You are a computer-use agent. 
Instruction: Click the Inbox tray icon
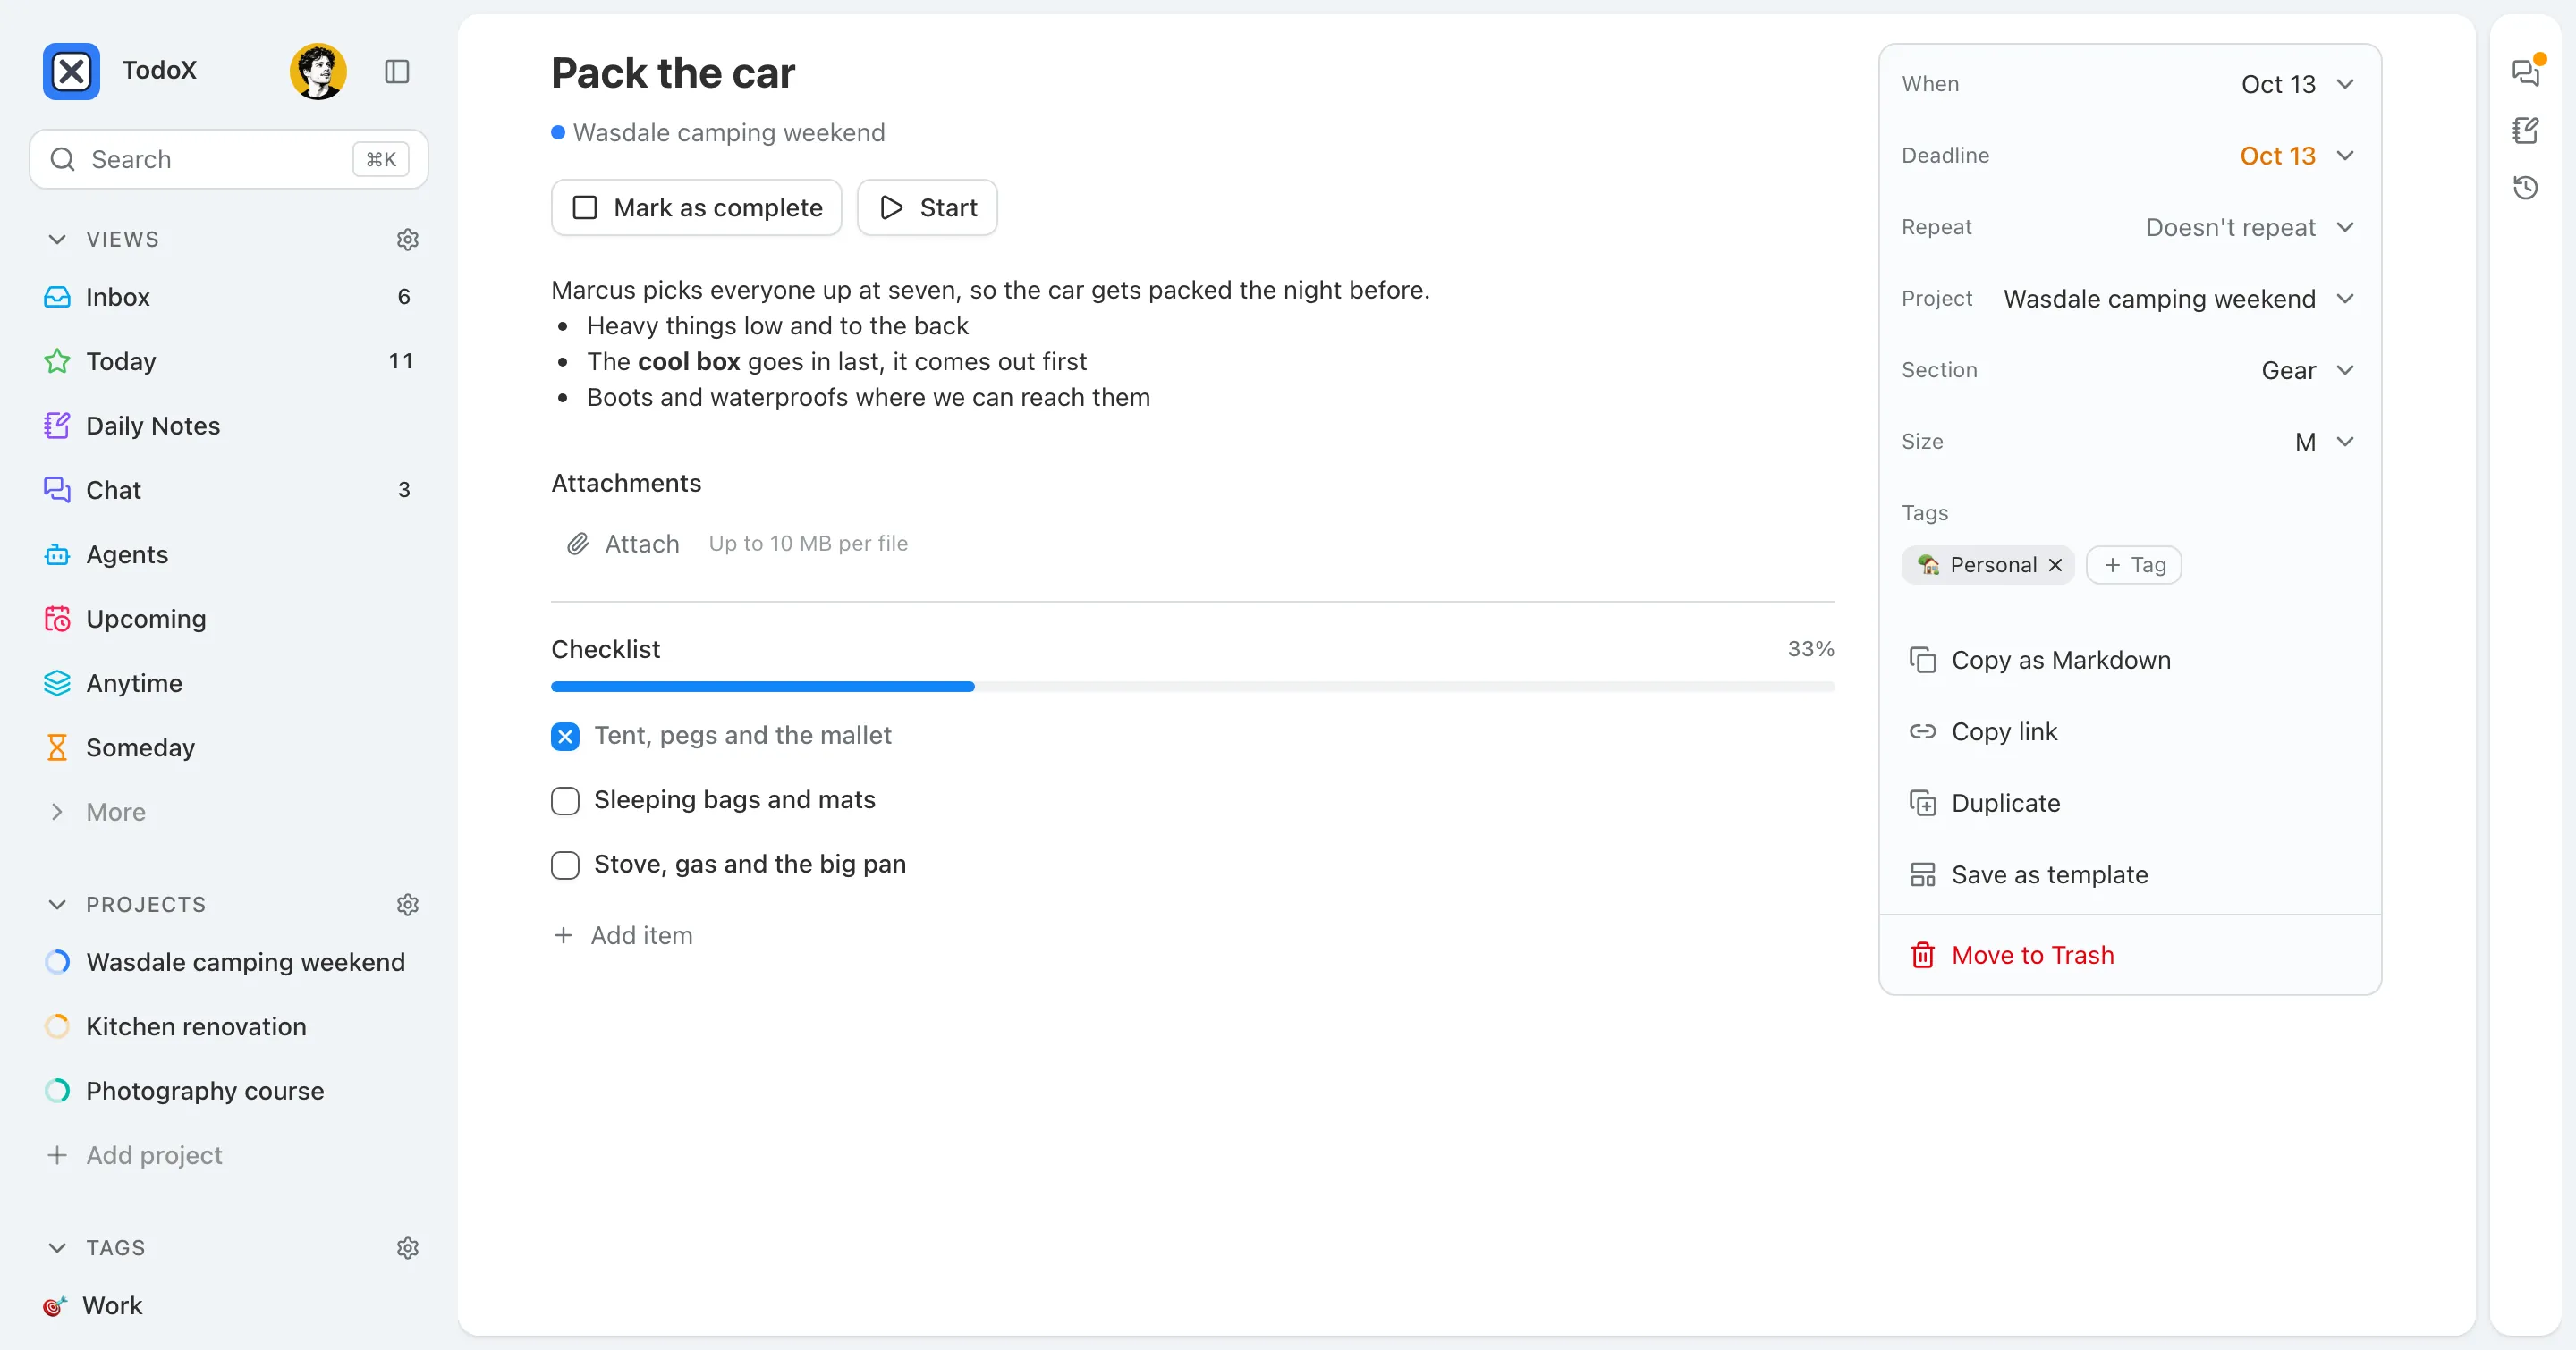coord(57,297)
